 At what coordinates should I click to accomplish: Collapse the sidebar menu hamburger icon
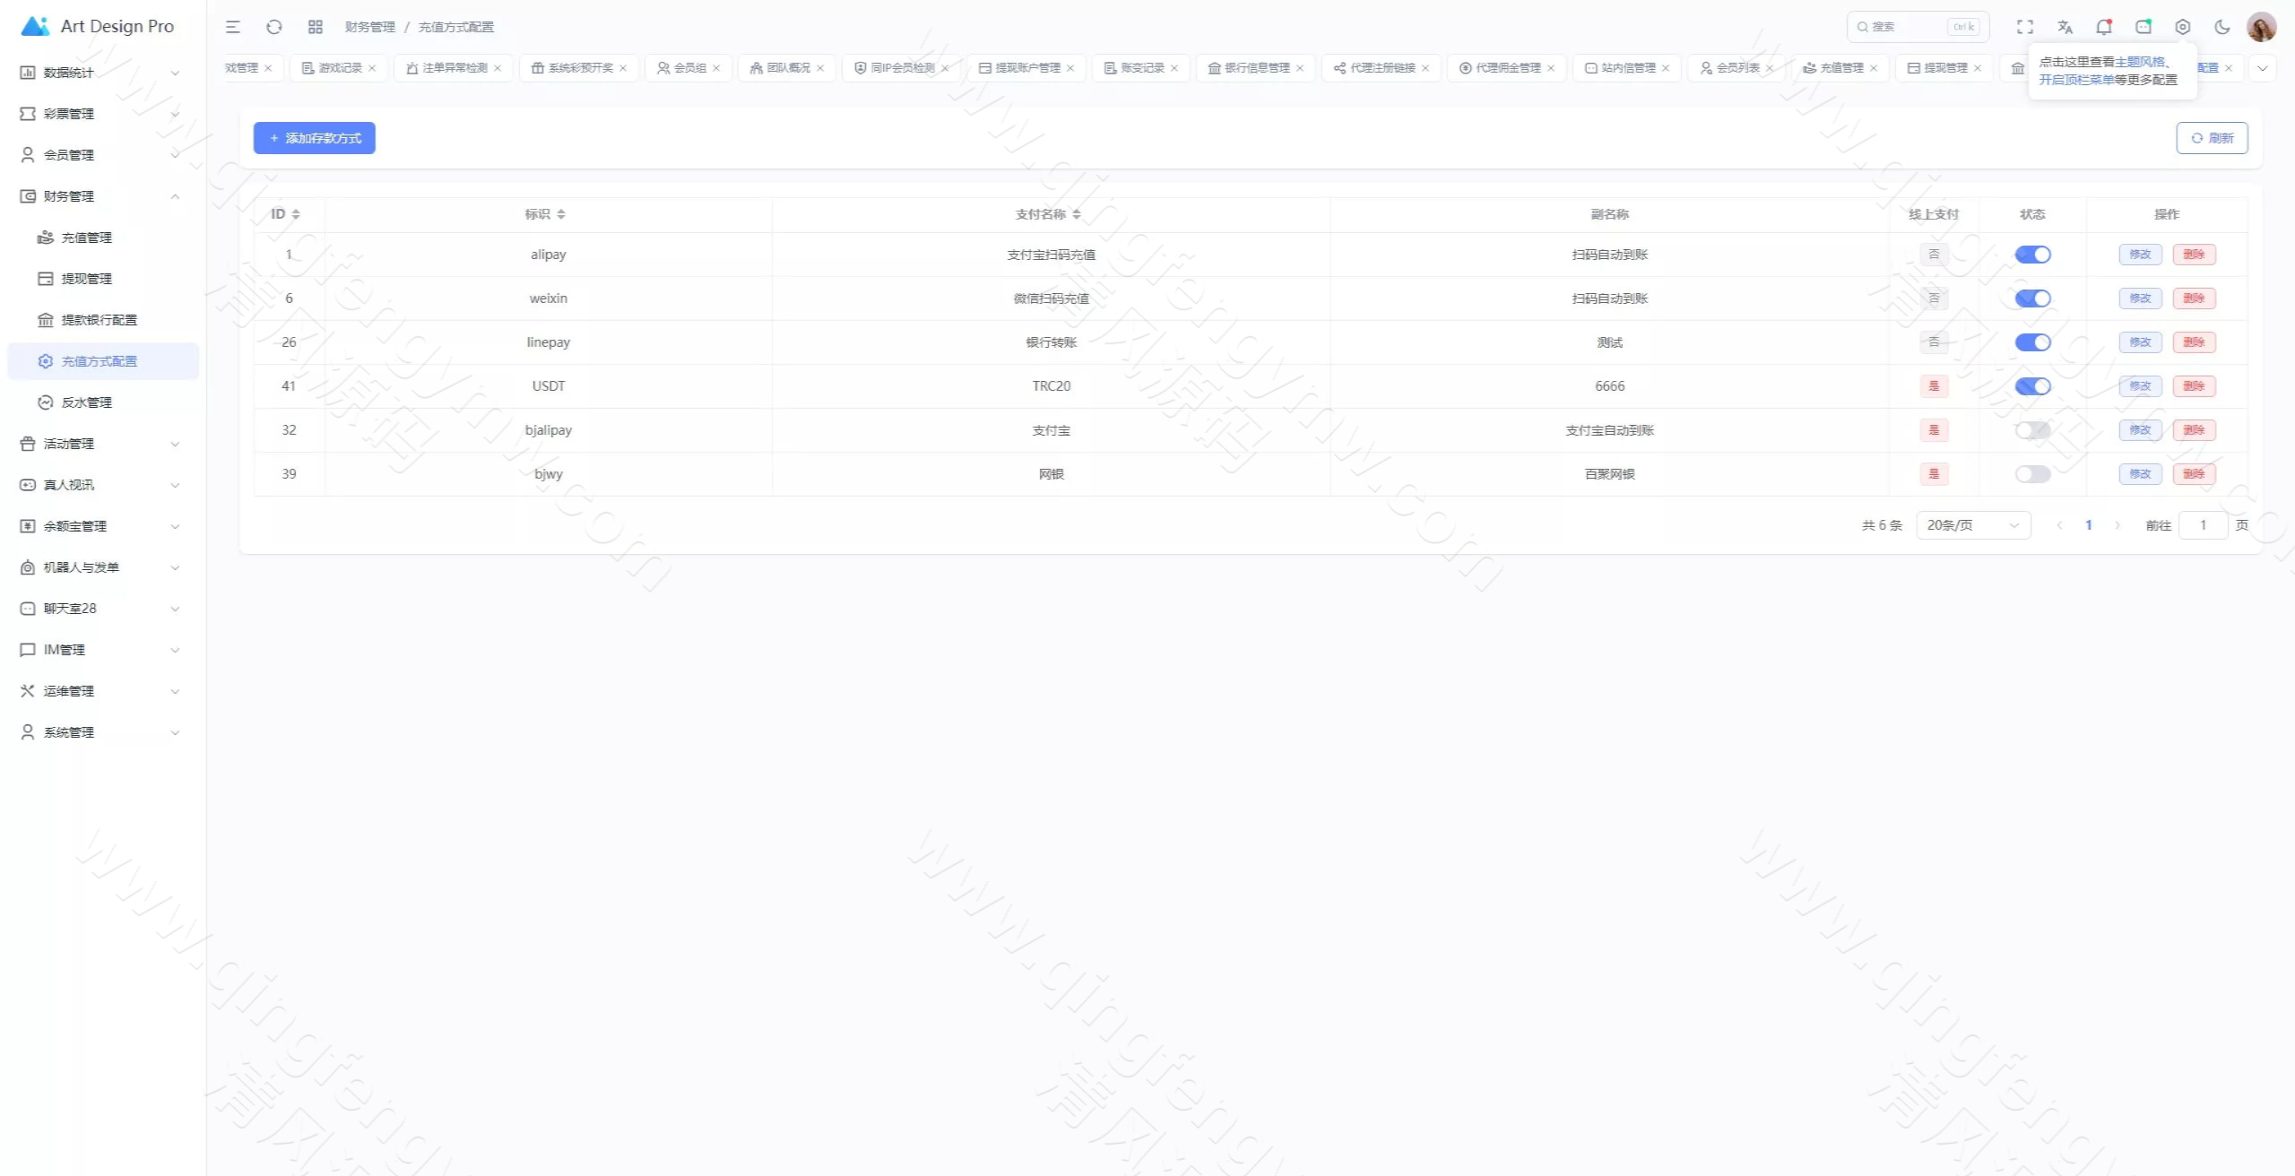[x=233, y=27]
